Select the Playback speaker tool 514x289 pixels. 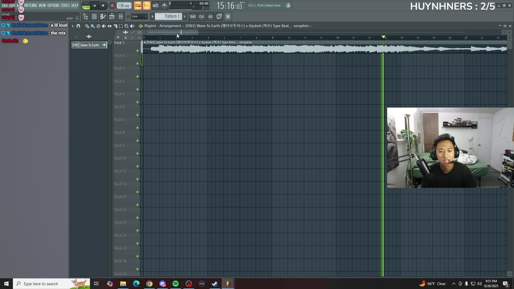click(132, 26)
